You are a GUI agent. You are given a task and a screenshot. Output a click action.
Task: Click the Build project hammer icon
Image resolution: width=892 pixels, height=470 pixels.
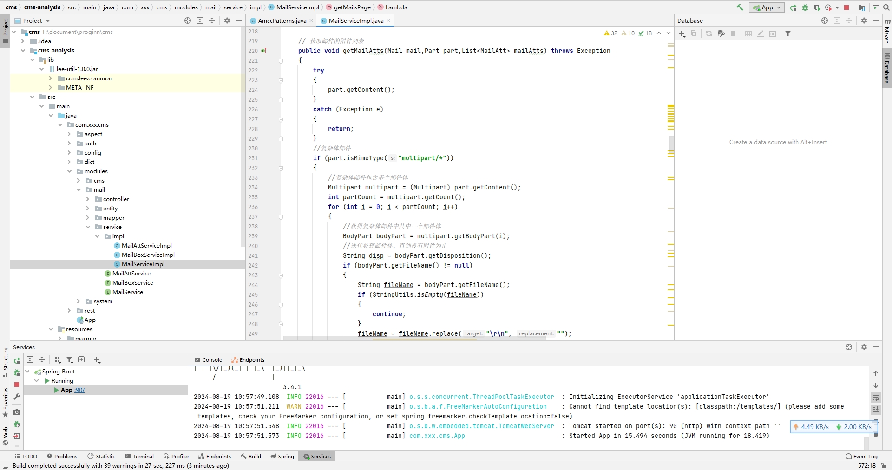coord(740,7)
